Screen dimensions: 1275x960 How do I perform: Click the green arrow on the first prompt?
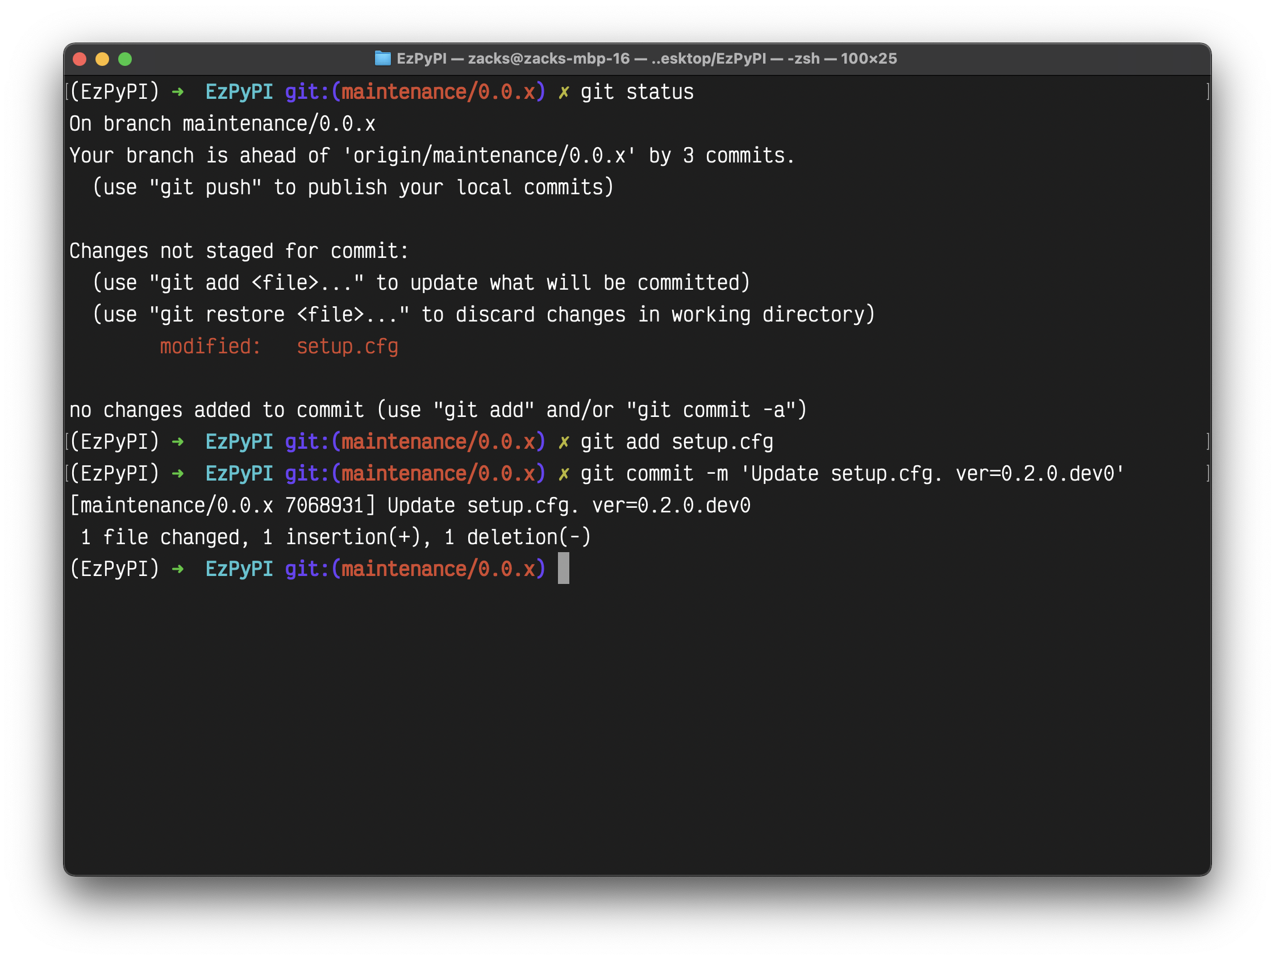coord(177,91)
